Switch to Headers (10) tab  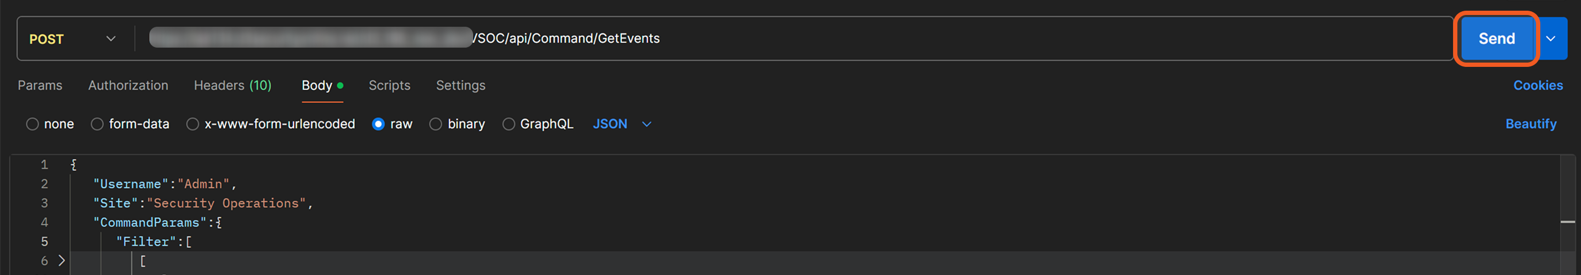(232, 85)
